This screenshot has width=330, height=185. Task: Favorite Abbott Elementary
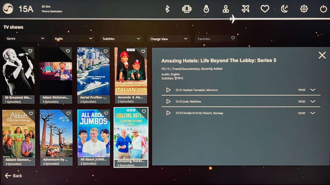point(31,113)
